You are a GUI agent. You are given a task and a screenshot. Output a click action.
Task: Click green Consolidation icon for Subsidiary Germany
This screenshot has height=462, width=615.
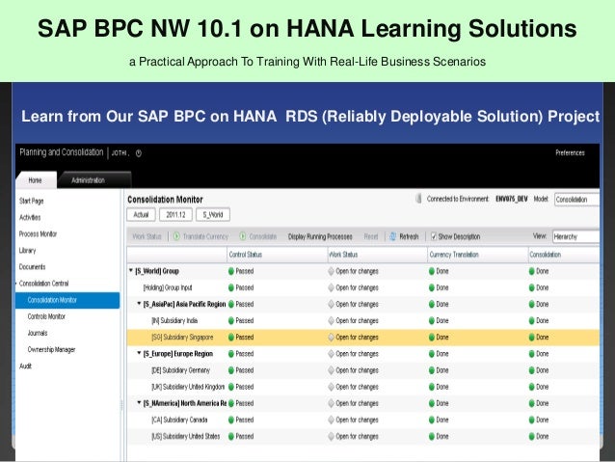tap(532, 370)
